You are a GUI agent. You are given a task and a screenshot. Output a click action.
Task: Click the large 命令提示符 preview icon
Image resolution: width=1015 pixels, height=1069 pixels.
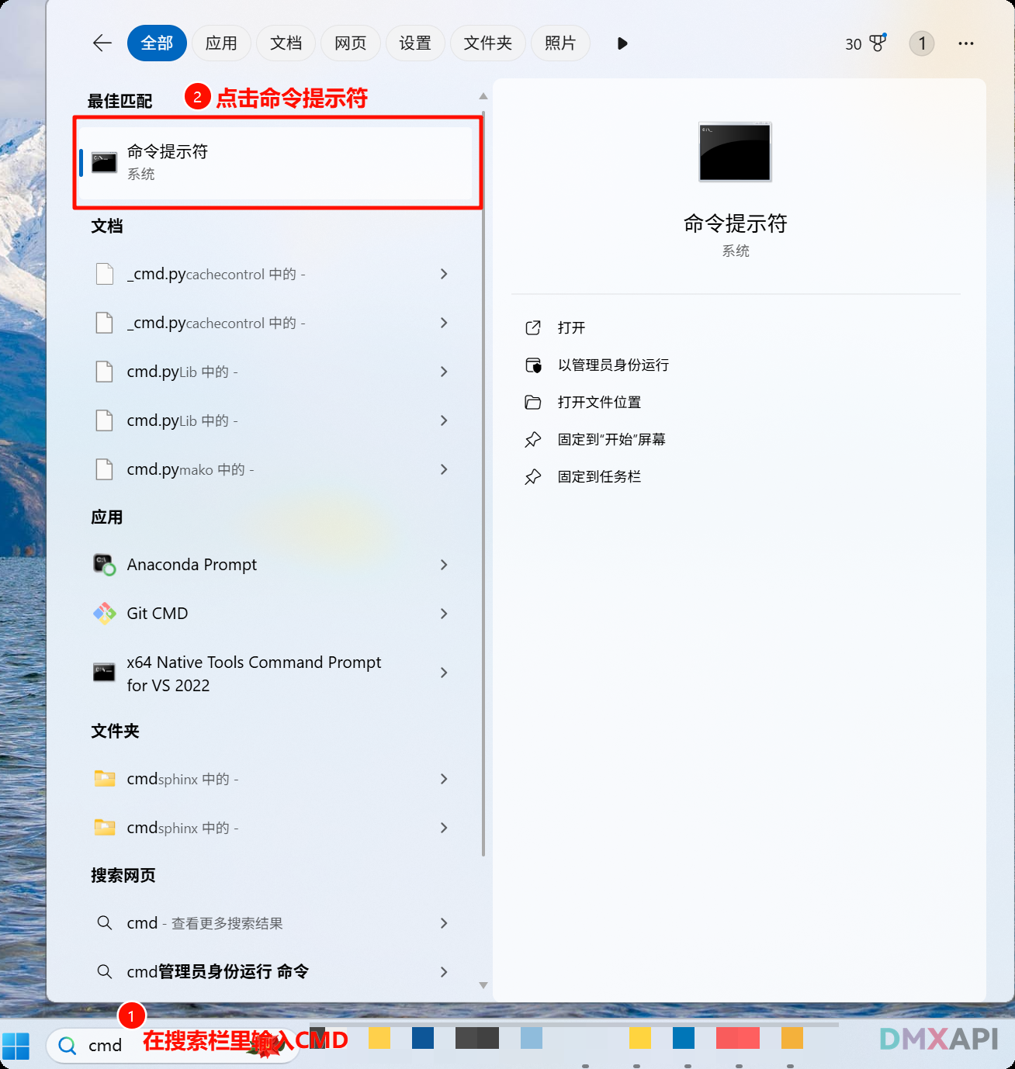(x=735, y=152)
